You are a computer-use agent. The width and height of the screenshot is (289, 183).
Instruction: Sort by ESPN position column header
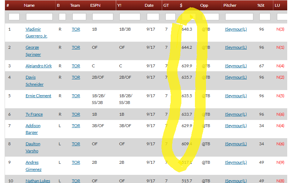(x=95, y=5)
